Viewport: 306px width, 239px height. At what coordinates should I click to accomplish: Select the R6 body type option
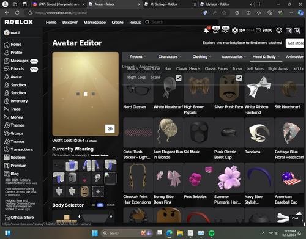(93, 205)
